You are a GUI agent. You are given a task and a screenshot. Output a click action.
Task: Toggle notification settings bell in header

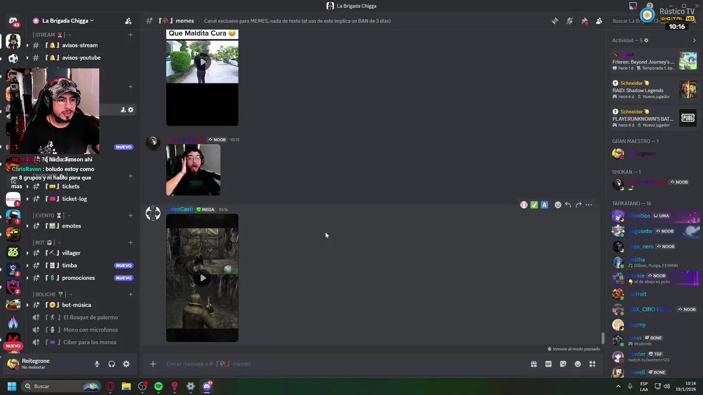pyautogui.click(x=570, y=21)
